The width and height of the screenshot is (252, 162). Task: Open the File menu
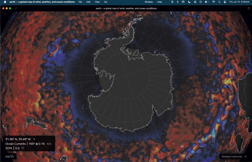pyautogui.click(x=80, y=2)
